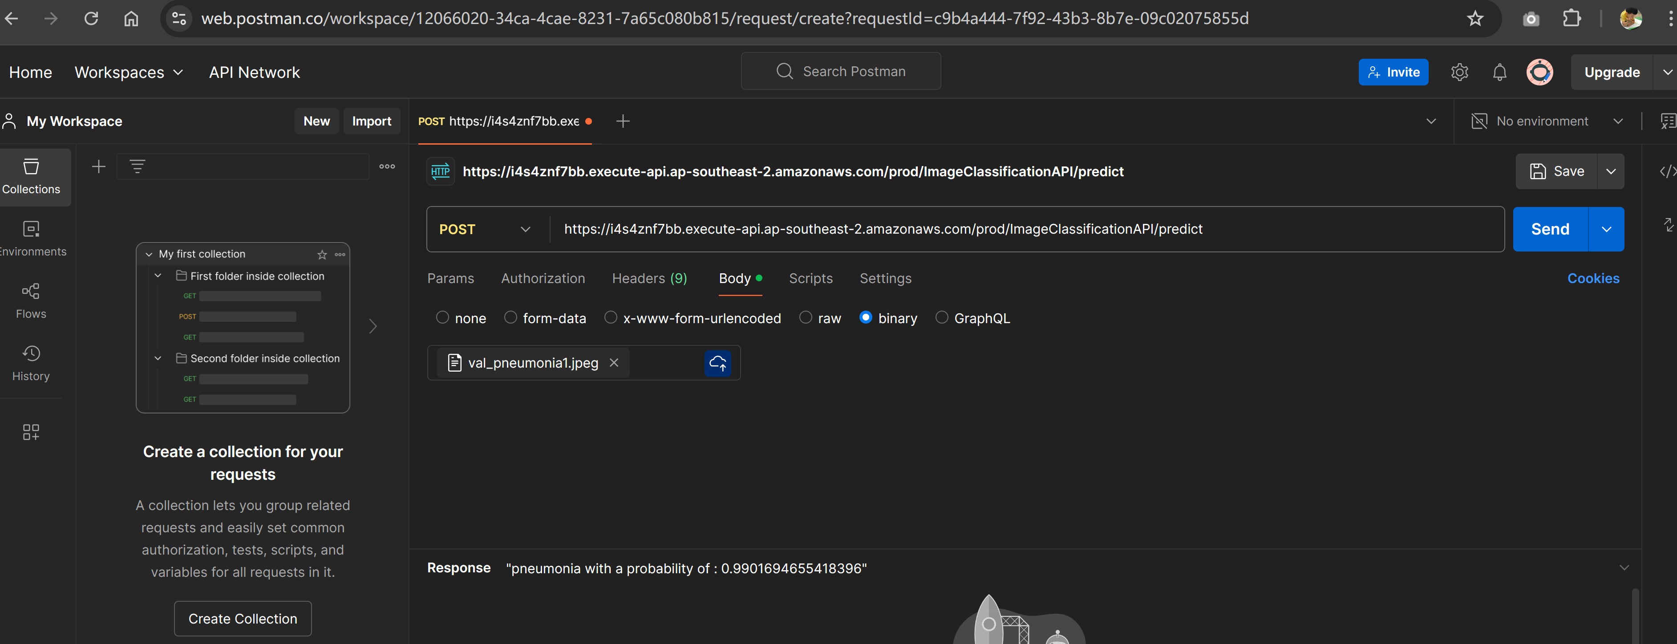
Task: Select the form-data body radio button
Action: point(511,318)
